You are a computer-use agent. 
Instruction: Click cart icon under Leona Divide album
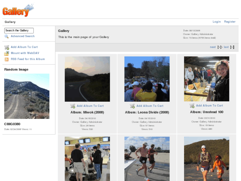(132, 106)
